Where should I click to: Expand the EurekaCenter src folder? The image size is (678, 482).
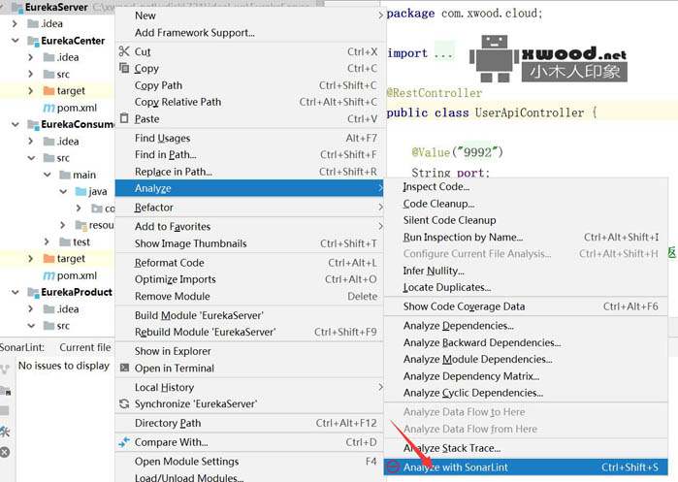(x=31, y=74)
